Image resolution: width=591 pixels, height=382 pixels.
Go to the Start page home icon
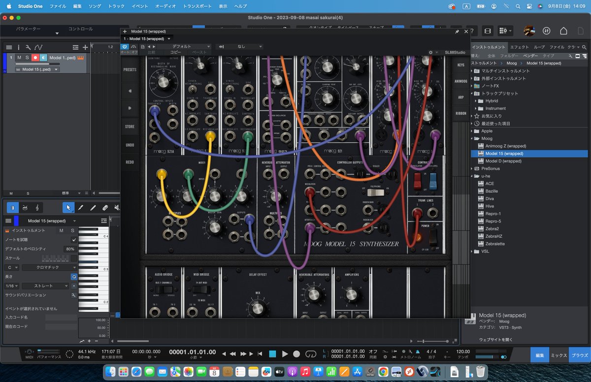point(563,31)
